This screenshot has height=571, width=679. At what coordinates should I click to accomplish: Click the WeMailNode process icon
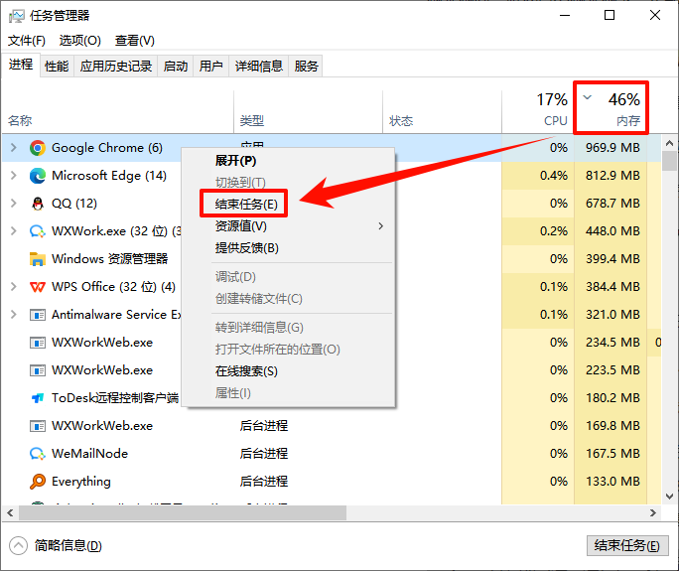(38, 454)
